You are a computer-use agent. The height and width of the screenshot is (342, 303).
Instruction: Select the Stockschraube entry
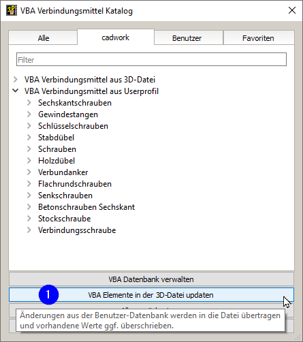pyautogui.click(x=65, y=219)
